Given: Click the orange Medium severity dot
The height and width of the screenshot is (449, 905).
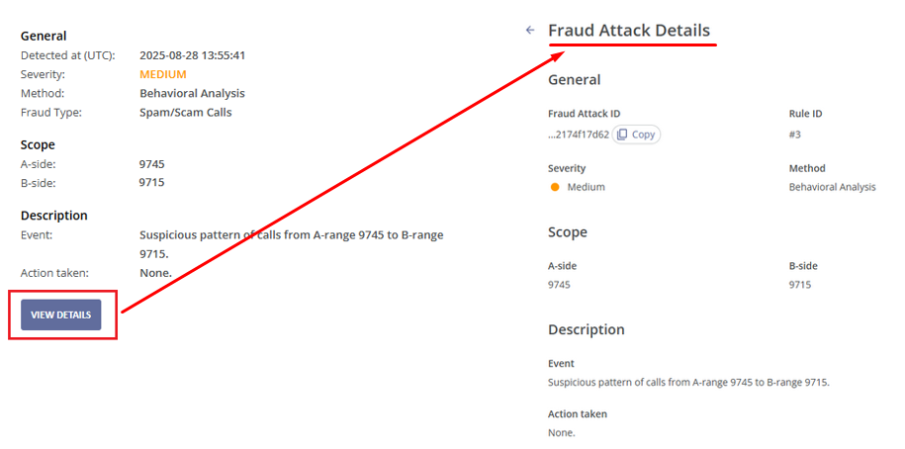Looking at the screenshot, I should coord(555,187).
